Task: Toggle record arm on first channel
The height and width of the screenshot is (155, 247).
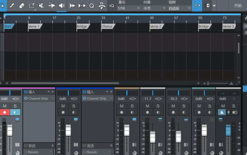Action: coord(5,112)
